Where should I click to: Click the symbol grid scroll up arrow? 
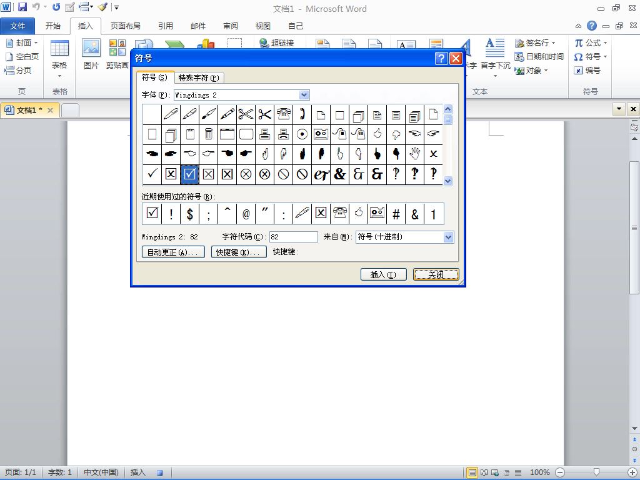[447, 109]
